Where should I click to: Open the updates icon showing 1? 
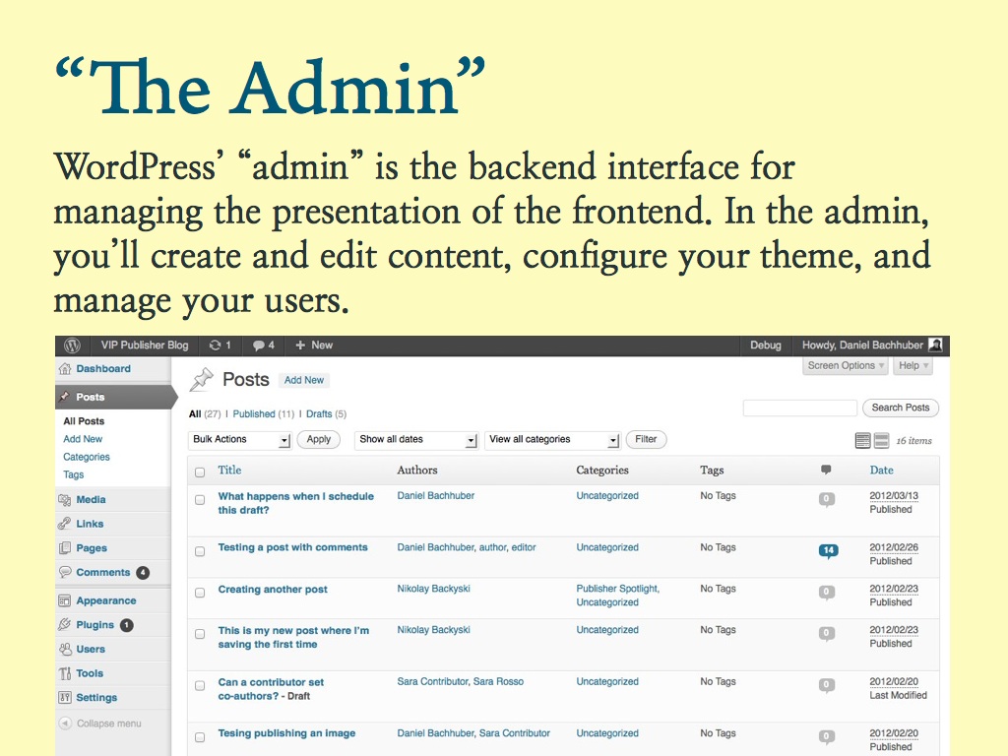220,346
